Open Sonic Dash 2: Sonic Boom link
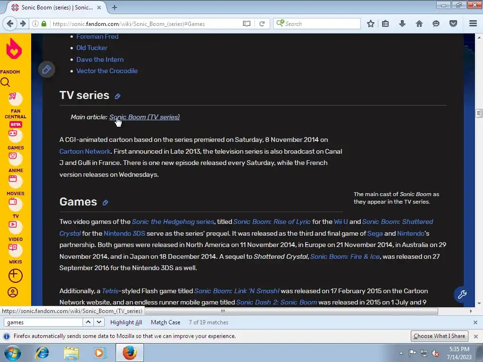The width and height of the screenshot is (483, 362). point(276,302)
